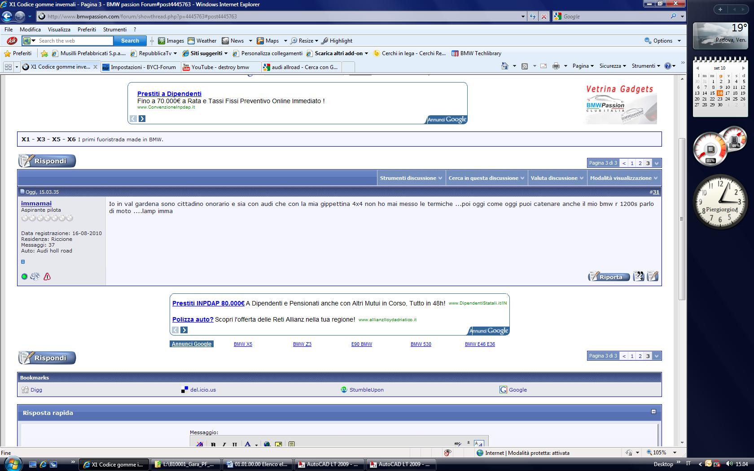Viewport: 754px width, 471px height.
Task: Click the bottom Rispondi reply button
Action: 47,358
